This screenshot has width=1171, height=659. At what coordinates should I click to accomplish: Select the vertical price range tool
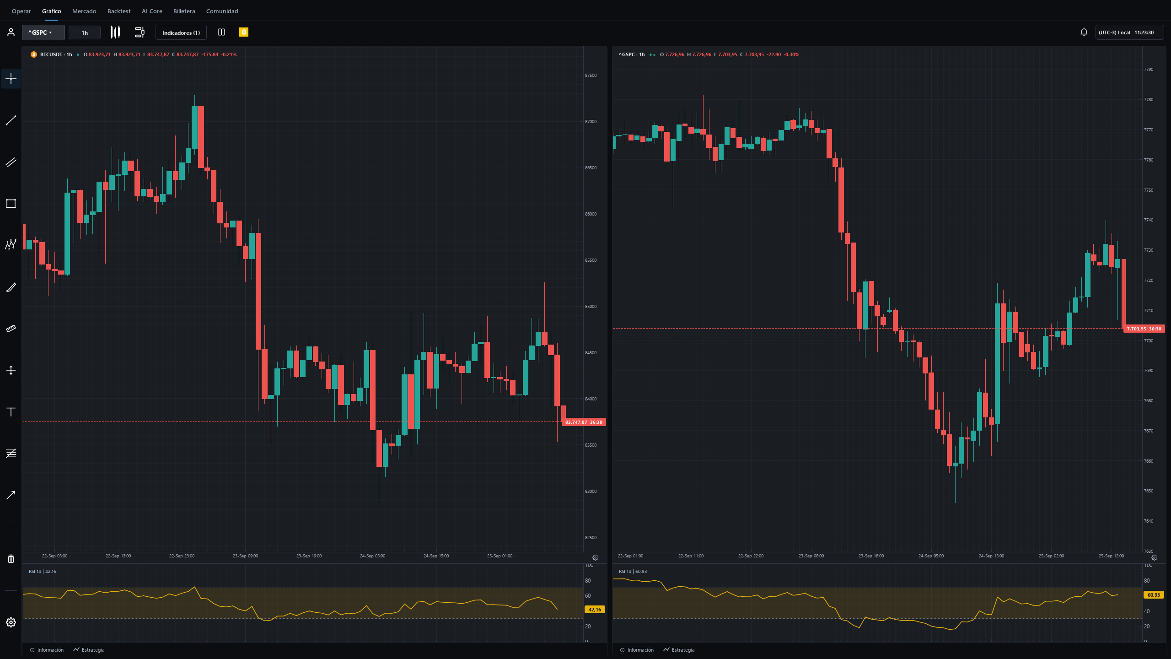tap(11, 370)
